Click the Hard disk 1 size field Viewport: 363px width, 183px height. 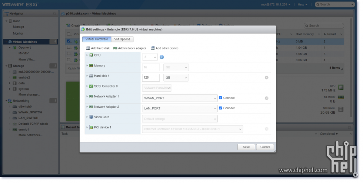pyautogui.click(x=151, y=78)
